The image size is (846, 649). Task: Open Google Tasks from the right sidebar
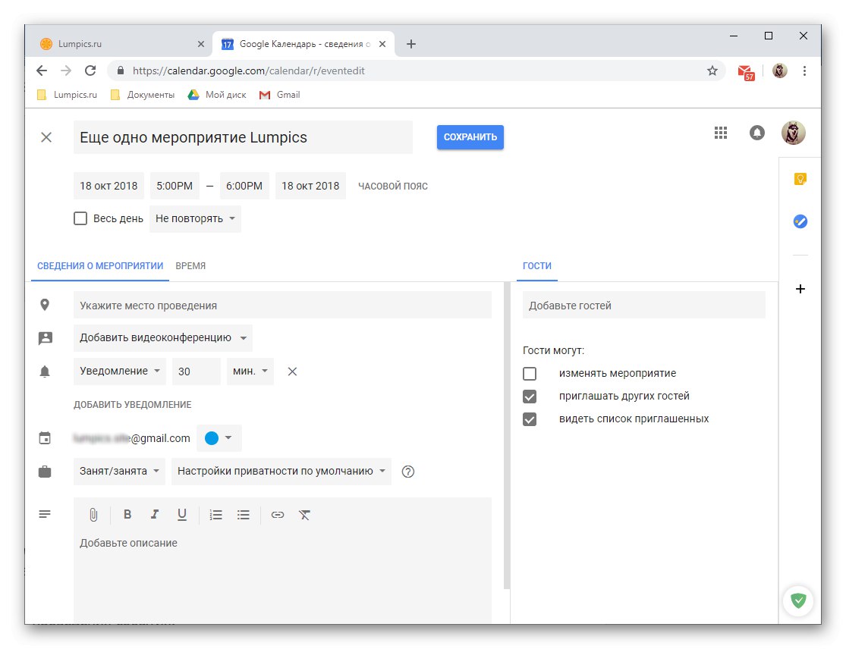(x=800, y=221)
